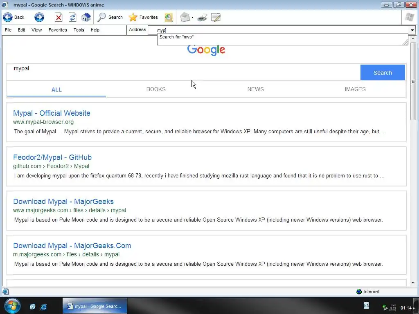Print the page with the printer icon

point(202,18)
